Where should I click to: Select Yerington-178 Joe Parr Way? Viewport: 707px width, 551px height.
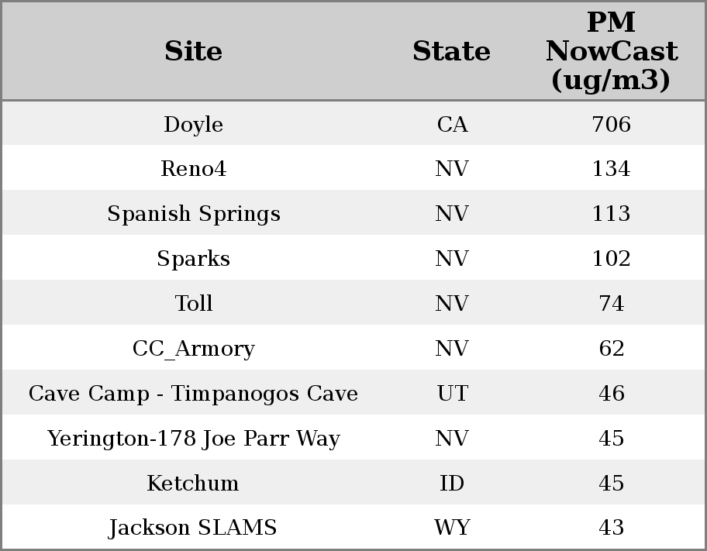tap(193, 439)
